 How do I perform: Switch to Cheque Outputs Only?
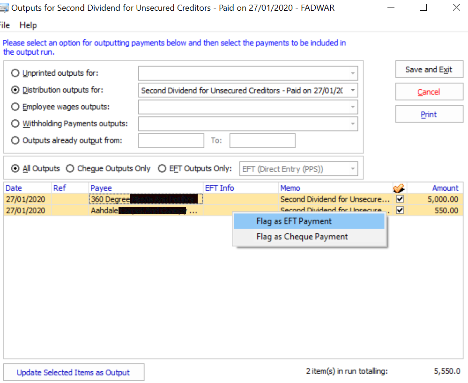point(69,168)
